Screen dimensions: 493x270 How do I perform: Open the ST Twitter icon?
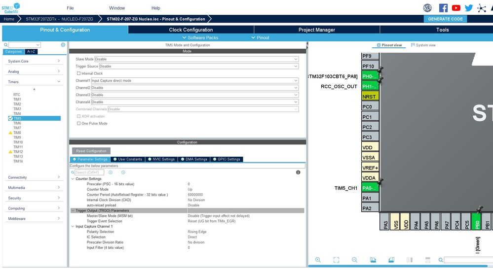(468, 8)
